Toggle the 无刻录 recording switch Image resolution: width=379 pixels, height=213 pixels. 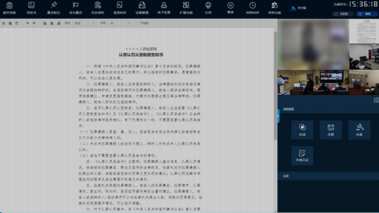[x=343, y=14]
